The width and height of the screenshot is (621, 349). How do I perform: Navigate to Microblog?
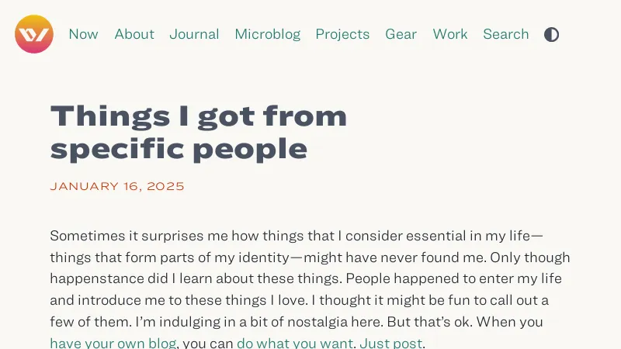(267, 34)
